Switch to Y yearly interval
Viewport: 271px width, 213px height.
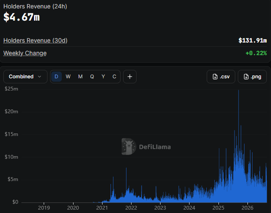pyautogui.click(x=103, y=77)
